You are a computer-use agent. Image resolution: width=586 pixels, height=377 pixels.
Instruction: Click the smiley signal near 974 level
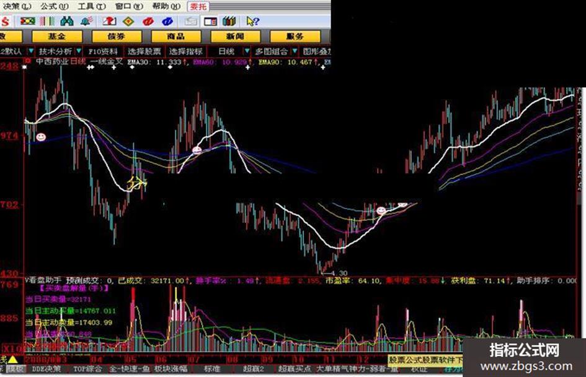[x=41, y=137]
